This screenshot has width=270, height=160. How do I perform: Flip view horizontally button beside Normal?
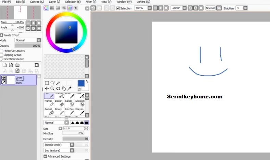point(219,8)
